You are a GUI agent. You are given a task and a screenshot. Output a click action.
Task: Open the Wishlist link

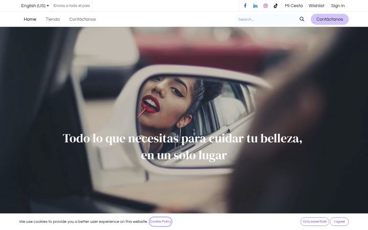(316, 6)
